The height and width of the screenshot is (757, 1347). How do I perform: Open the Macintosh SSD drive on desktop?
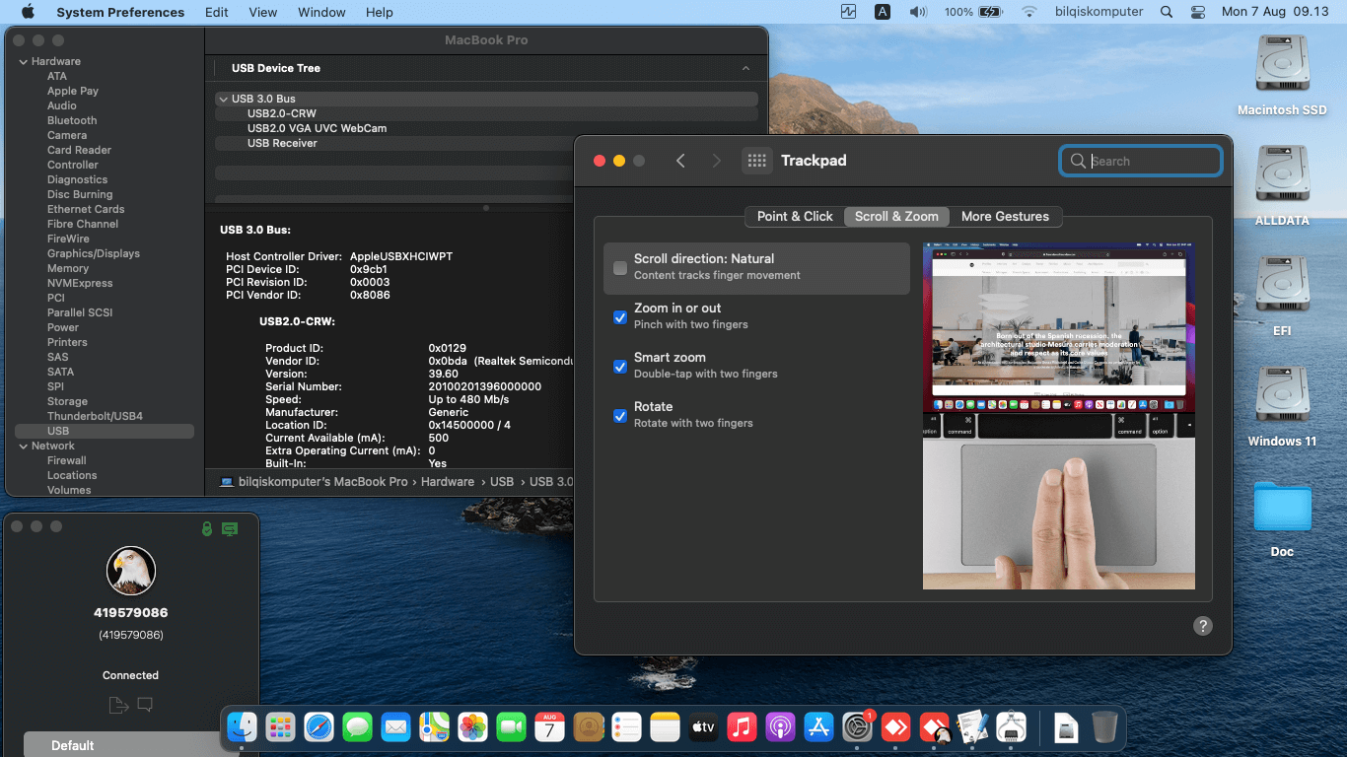point(1282,76)
